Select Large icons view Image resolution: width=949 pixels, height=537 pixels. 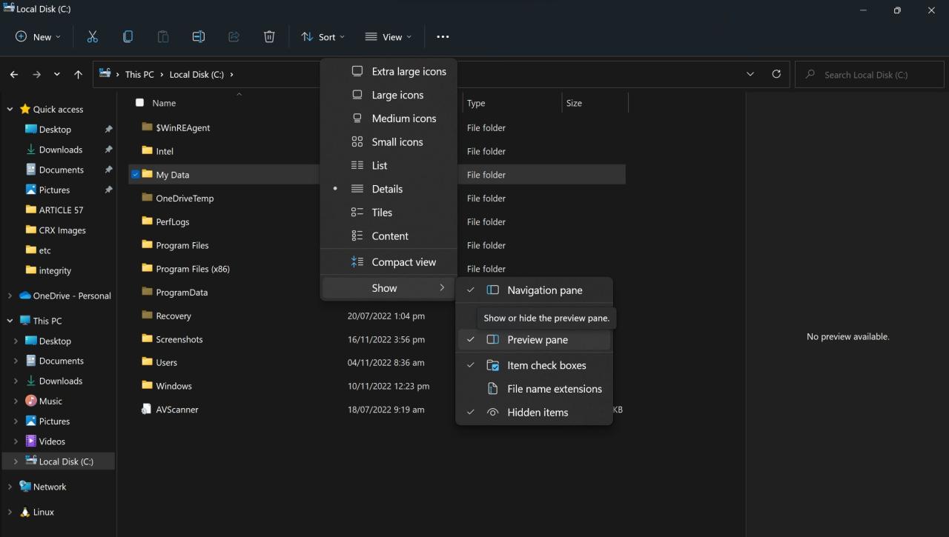pyautogui.click(x=388, y=95)
